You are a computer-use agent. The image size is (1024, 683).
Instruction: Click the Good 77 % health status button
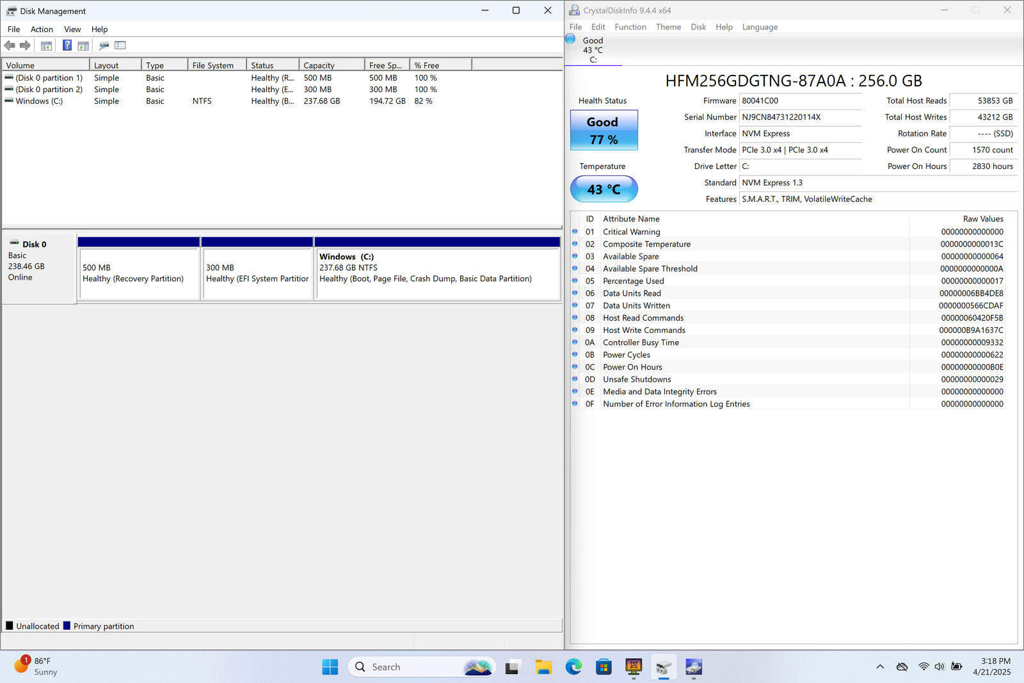(604, 131)
